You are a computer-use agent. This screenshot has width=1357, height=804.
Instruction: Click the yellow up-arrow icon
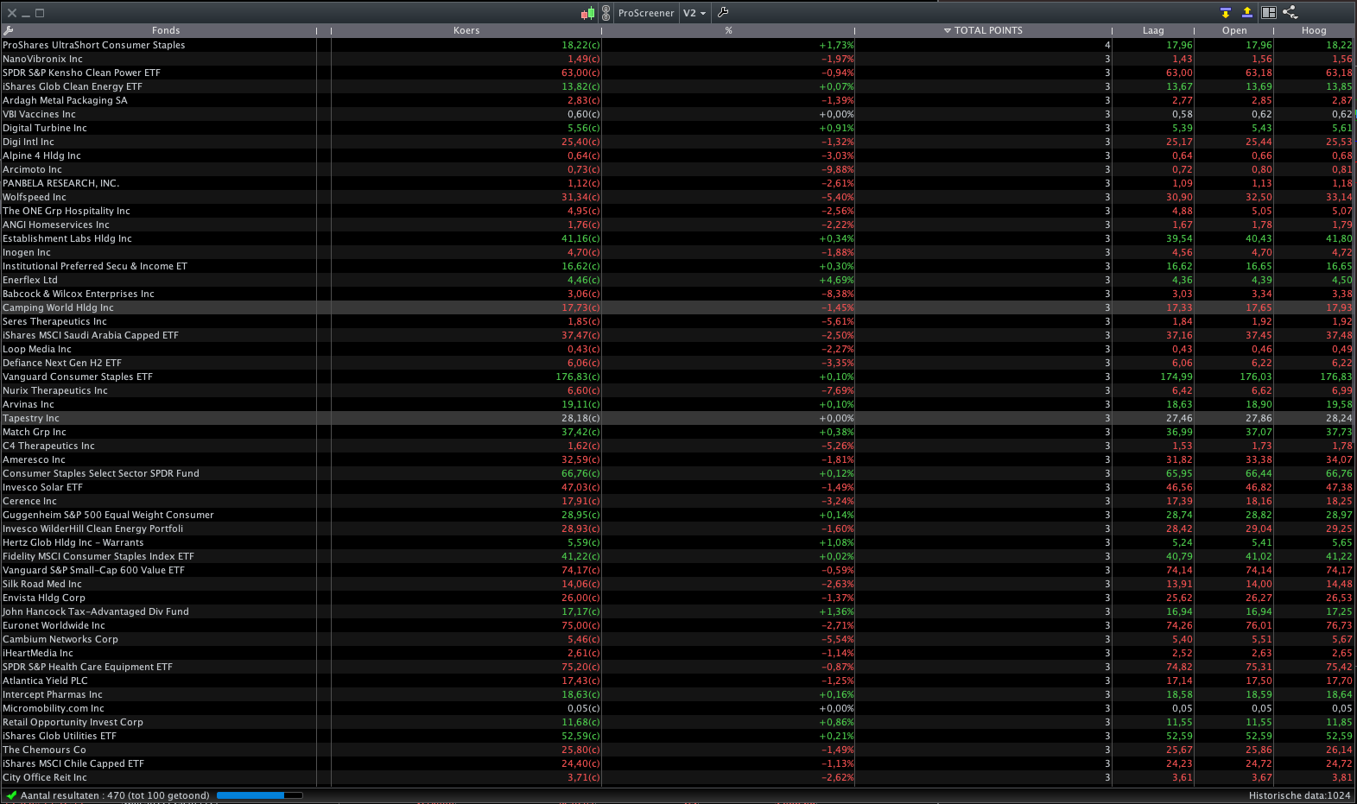pyautogui.click(x=1246, y=12)
